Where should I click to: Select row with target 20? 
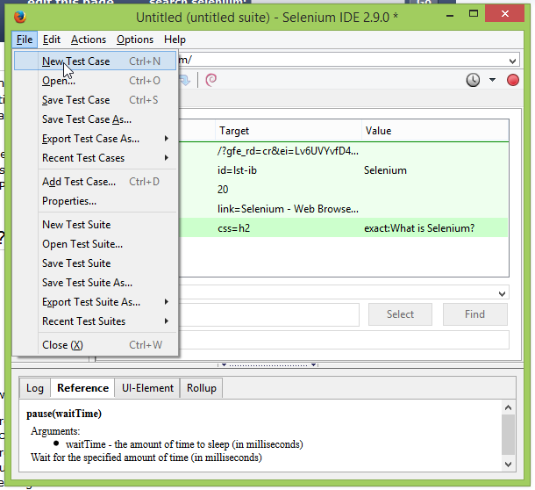[x=343, y=190]
